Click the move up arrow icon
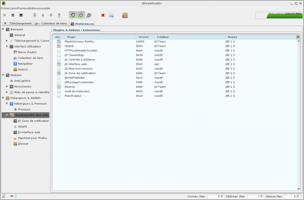 pyautogui.click(x=43, y=15)
